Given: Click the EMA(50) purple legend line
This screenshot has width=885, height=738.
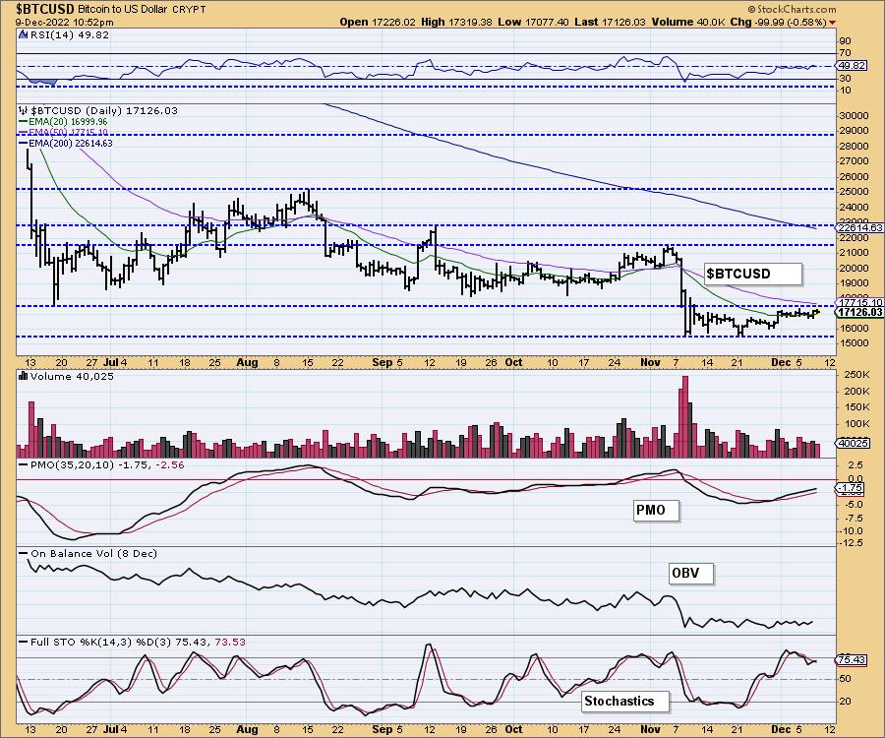Looking at the screenshot, I should 24,132.
